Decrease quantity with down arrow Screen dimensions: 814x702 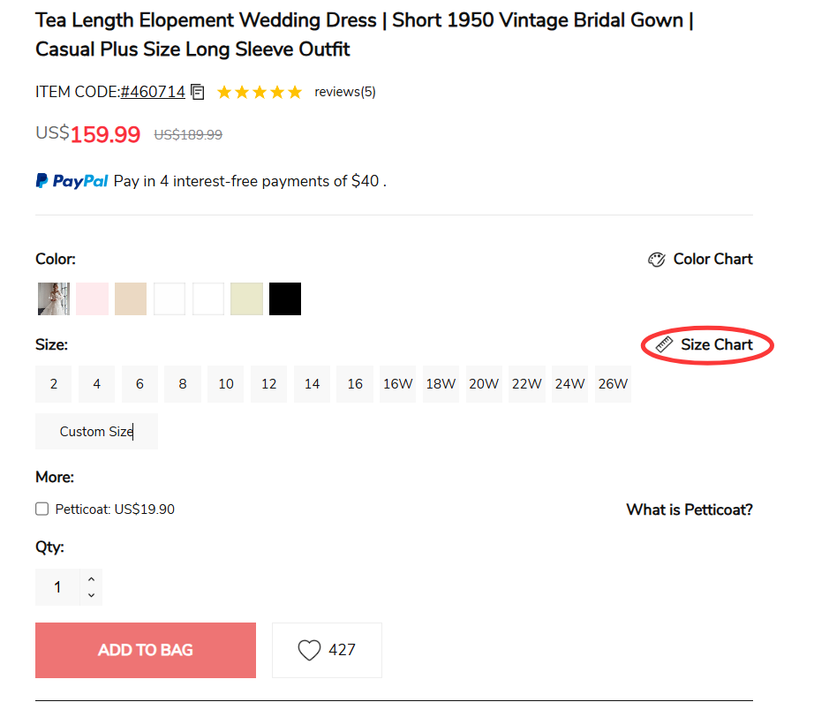(91, 596)
